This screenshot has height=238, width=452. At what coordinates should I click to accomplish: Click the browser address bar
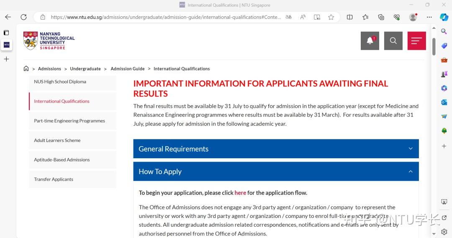[x=166, y=17]
